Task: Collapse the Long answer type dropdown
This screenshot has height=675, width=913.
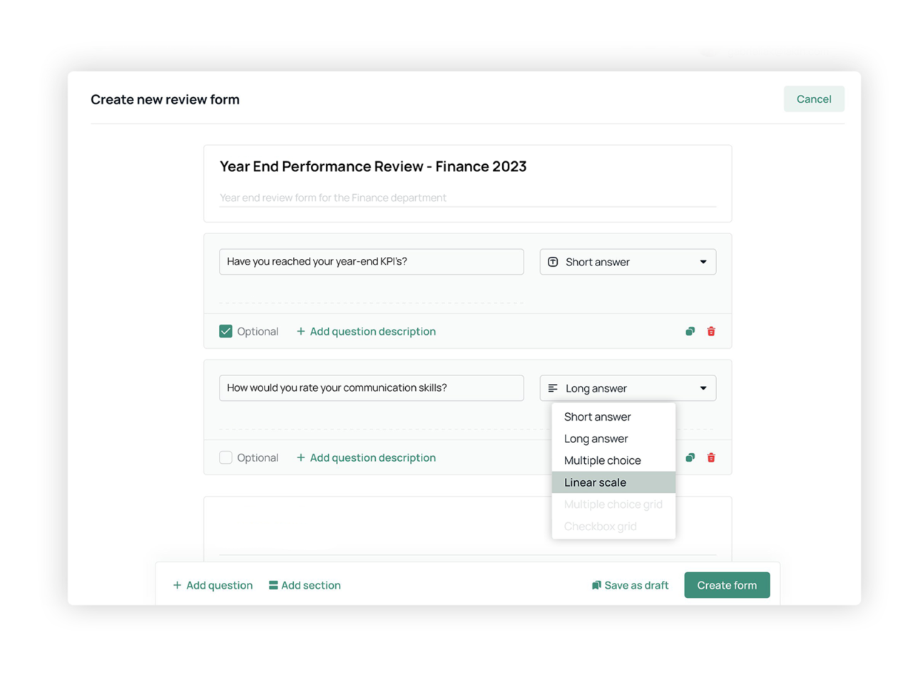Action: (628, 388)
